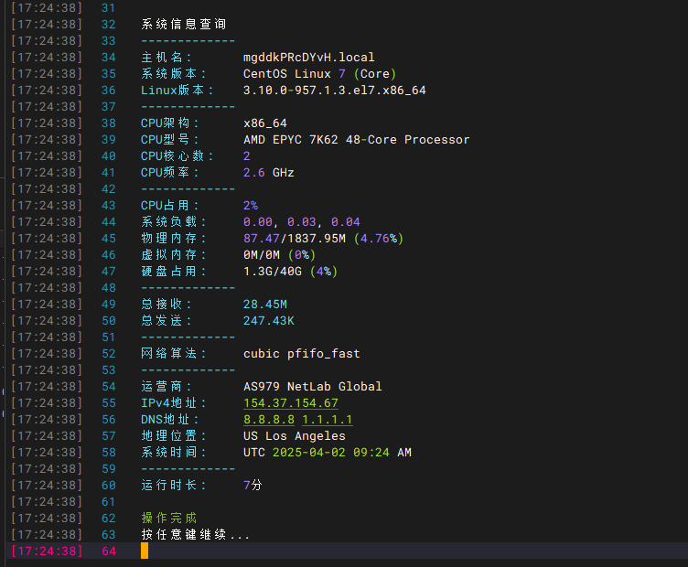This screenshot has height=567, width=688.
Task: Click the AMD EPYC 7K62 processor text
Action: pyautogui.click(x=356, y=140)
